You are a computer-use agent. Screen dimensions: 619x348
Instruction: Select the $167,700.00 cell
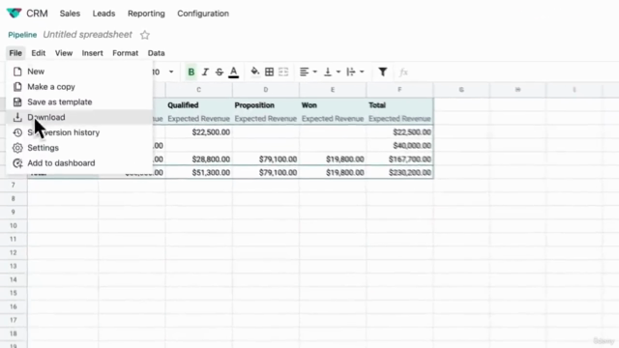point(399,159)
